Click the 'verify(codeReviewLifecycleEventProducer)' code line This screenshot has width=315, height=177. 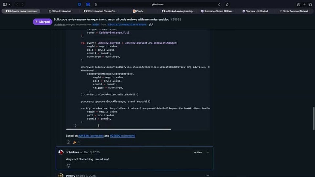click(145, 108)
